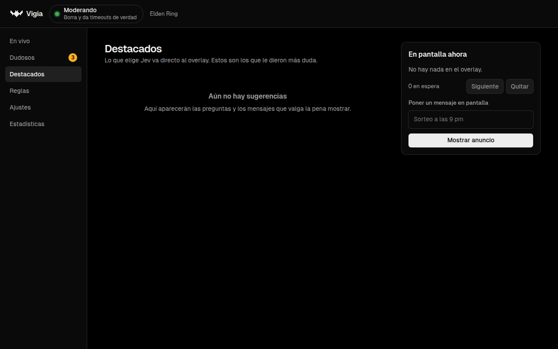Open the Moderando mode pill
The height and width of the screenshot is (349, 558).
tap(96, 14)
